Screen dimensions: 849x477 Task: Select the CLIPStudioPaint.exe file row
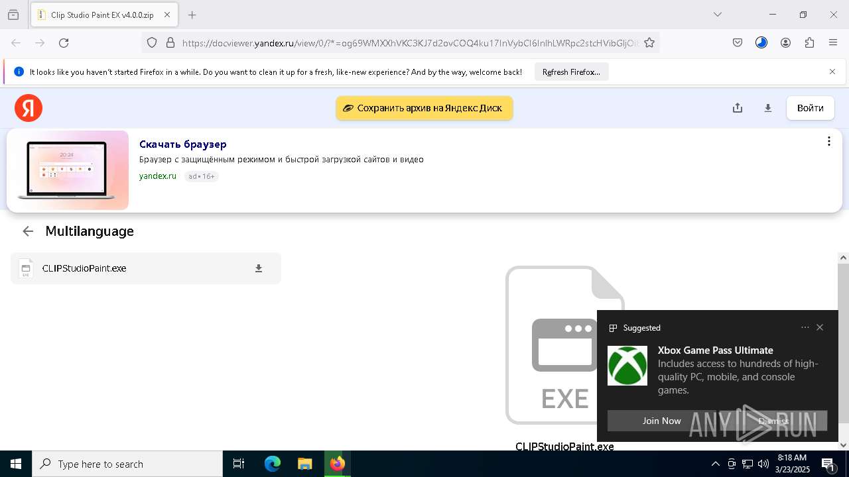click(146, 268)
